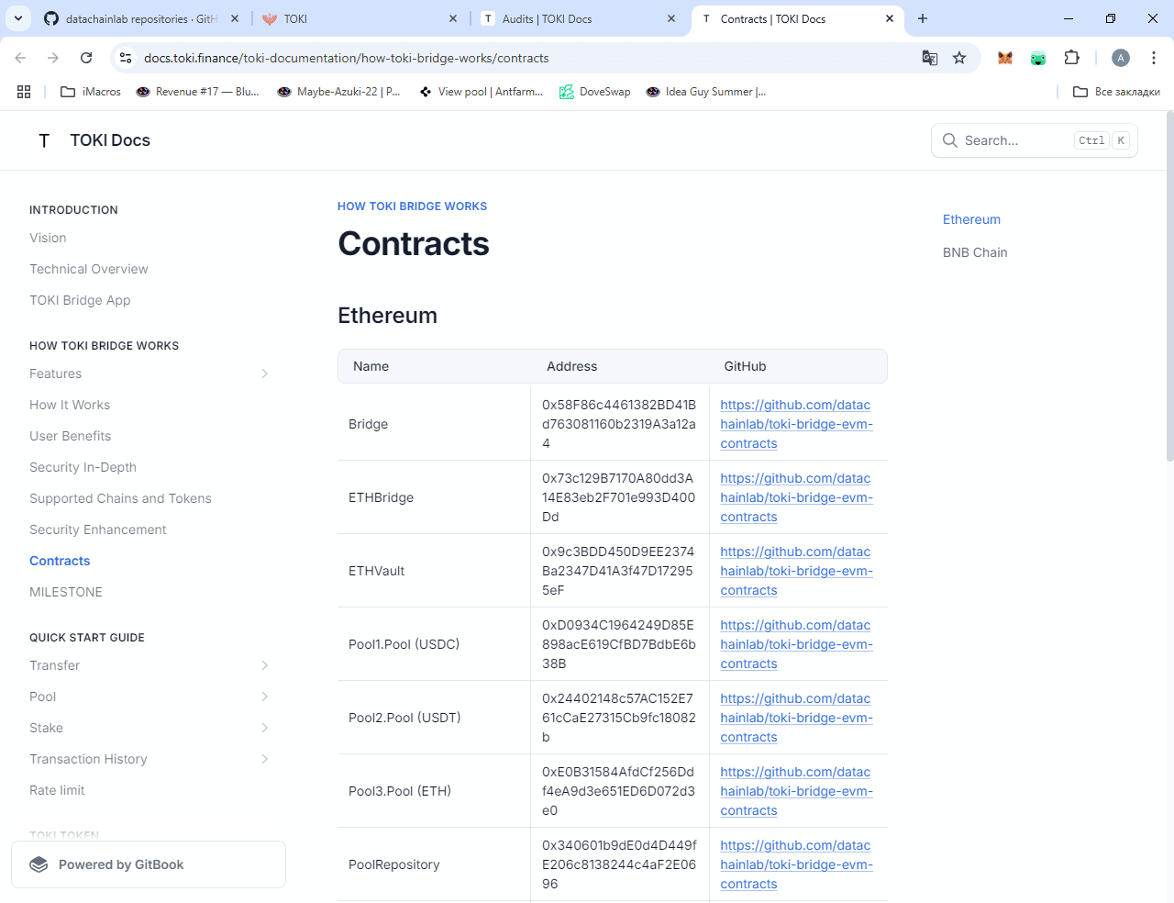Viewport: 1174px width, 903px height.
Task: Close the Audits TOKI Docs tab
Action: pyautogui.click(x=671, y=18)
